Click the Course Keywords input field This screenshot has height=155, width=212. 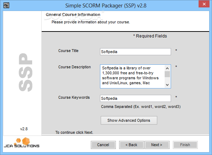[135, 98]
